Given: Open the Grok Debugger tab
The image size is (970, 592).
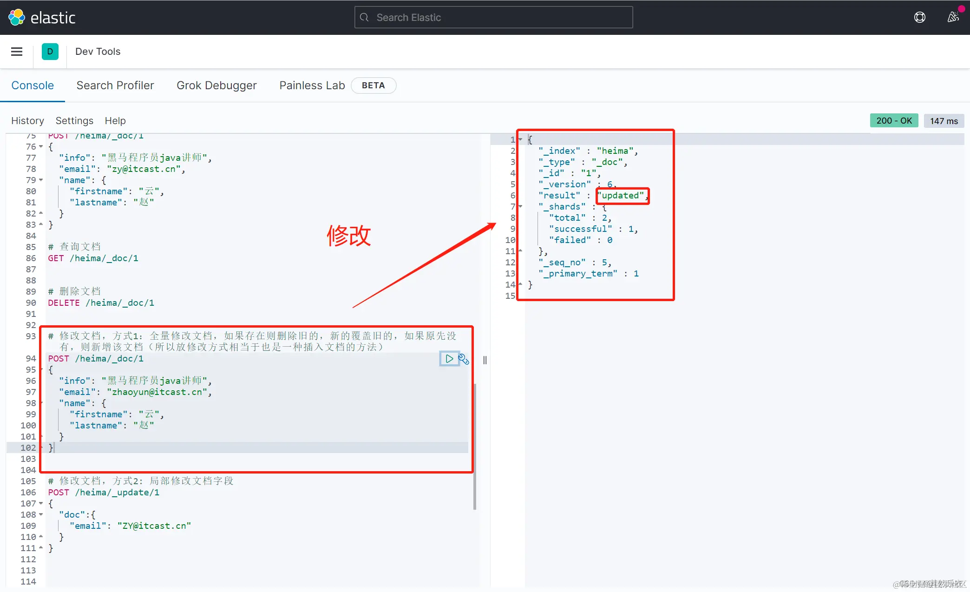Looking at the screenshot, I should [x=216, y=86].
